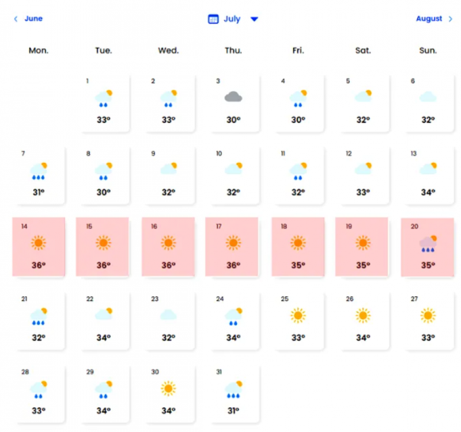Click the right chevron after August
The height and width of the screenshot is (432, 461).
451,19
